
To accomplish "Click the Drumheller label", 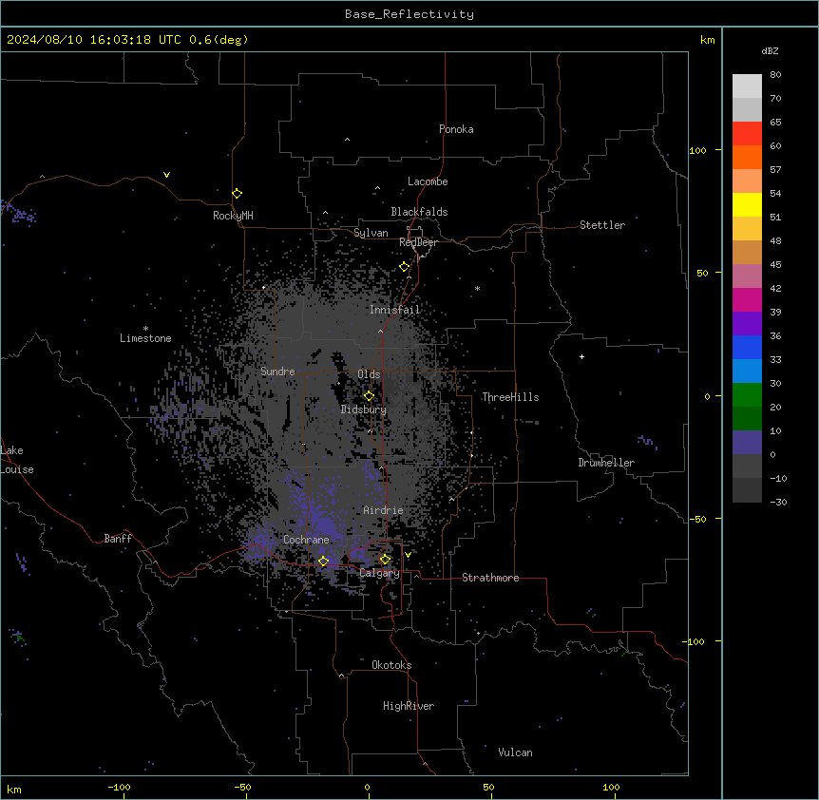I will (x=606, y=463).
